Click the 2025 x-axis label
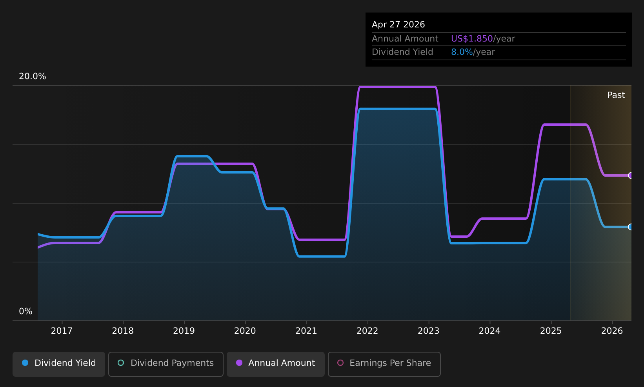The image size is (644, 387). coord(551,331)
